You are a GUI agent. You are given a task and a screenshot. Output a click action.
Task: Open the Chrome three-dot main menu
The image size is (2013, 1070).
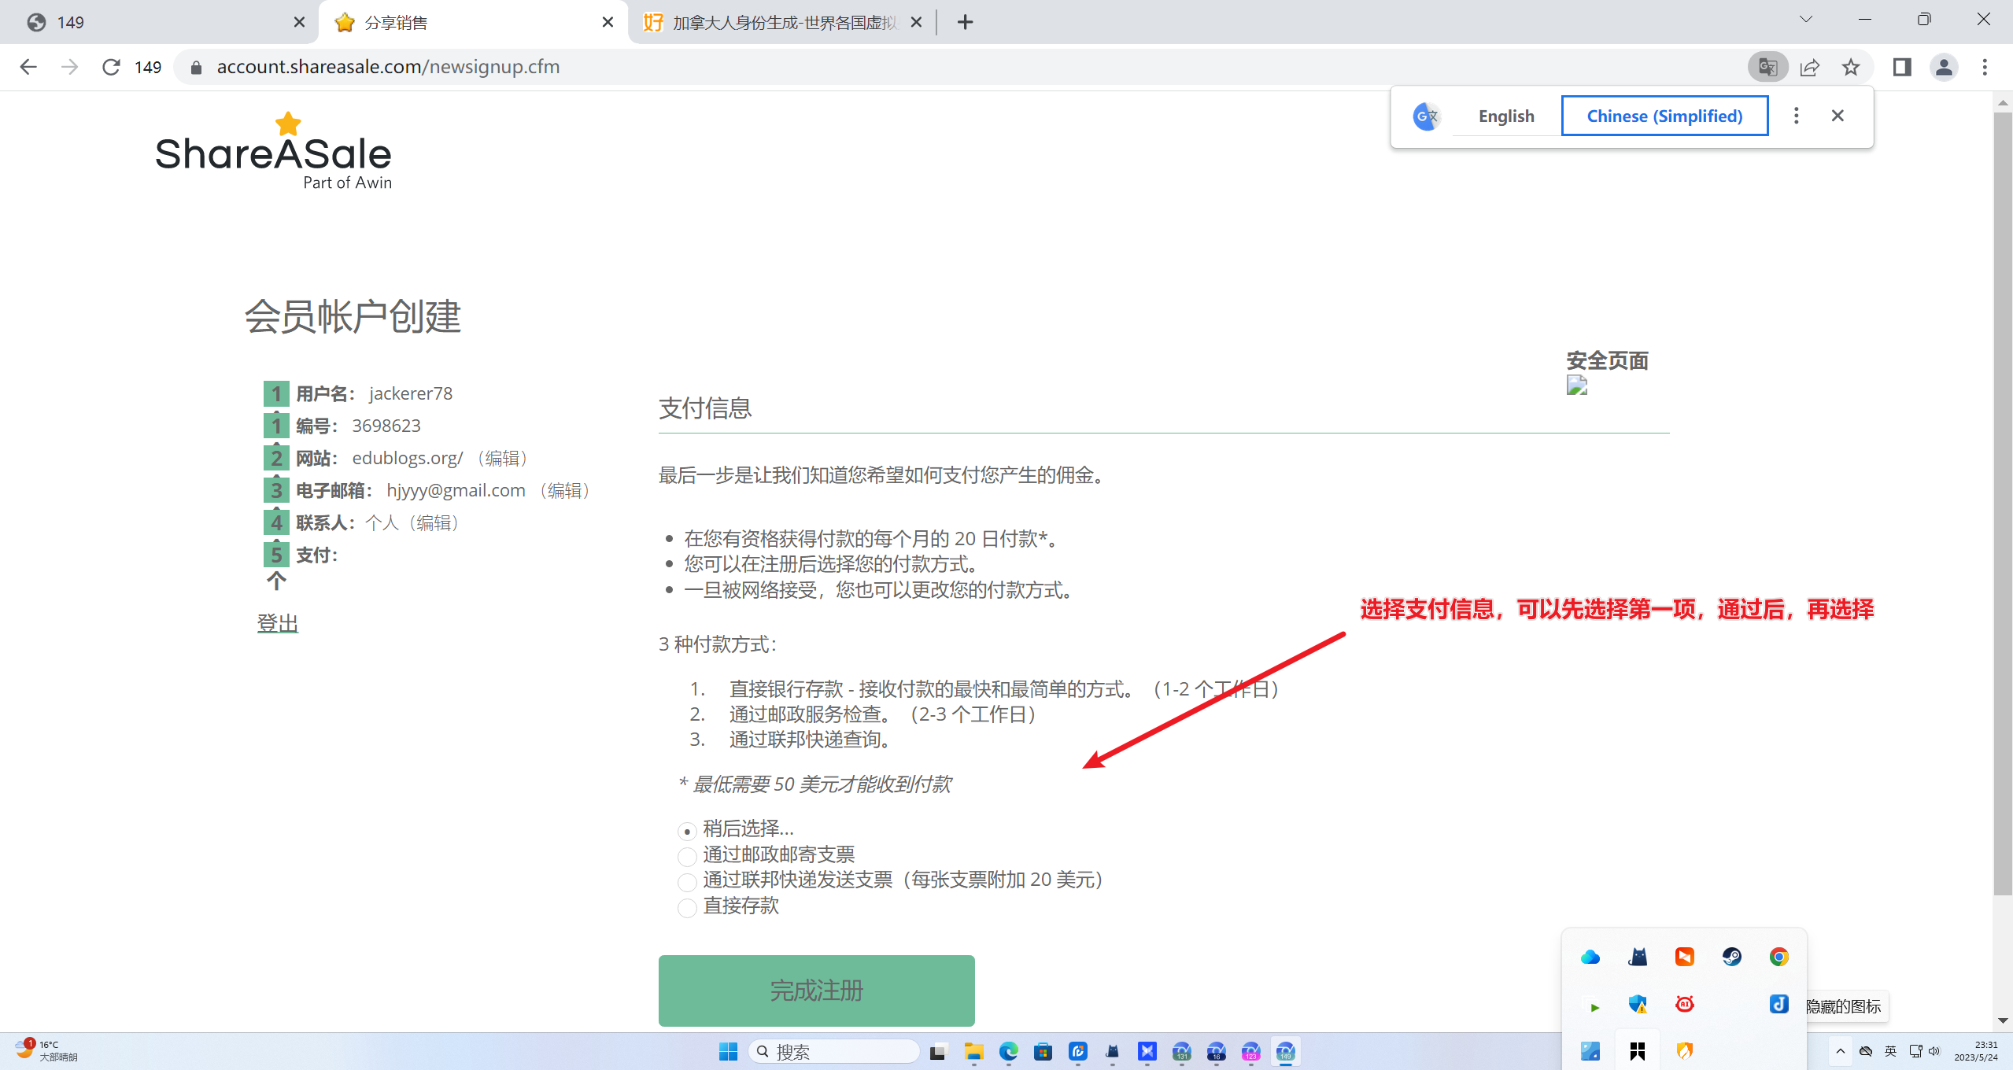point(1985,67)
